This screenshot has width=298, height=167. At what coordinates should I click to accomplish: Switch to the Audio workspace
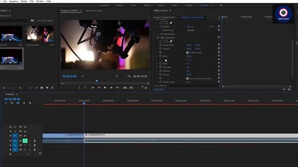point(161,5)
